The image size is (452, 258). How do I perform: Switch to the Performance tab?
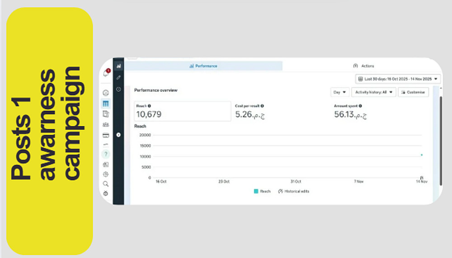click(x=203, y=66)
